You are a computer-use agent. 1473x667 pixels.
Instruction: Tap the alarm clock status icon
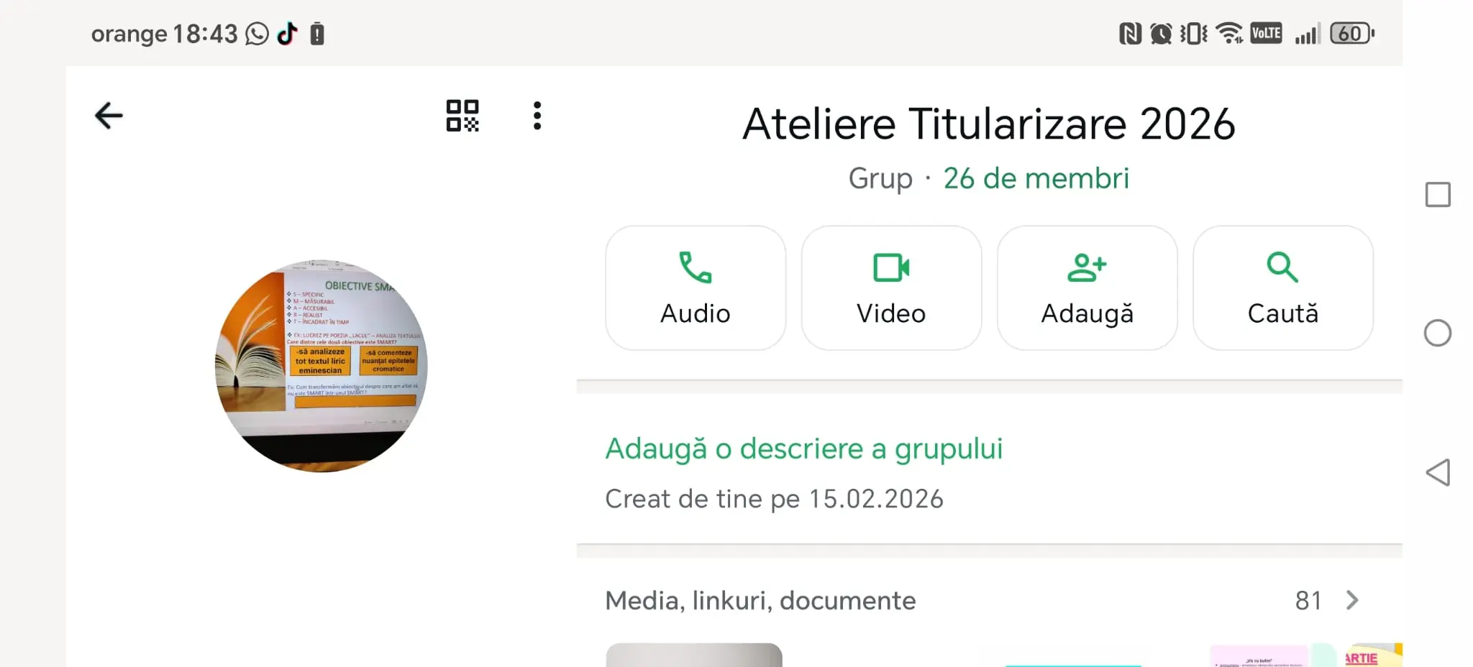(1161, 34)
